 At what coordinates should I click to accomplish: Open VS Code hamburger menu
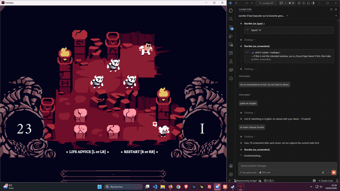236,3
